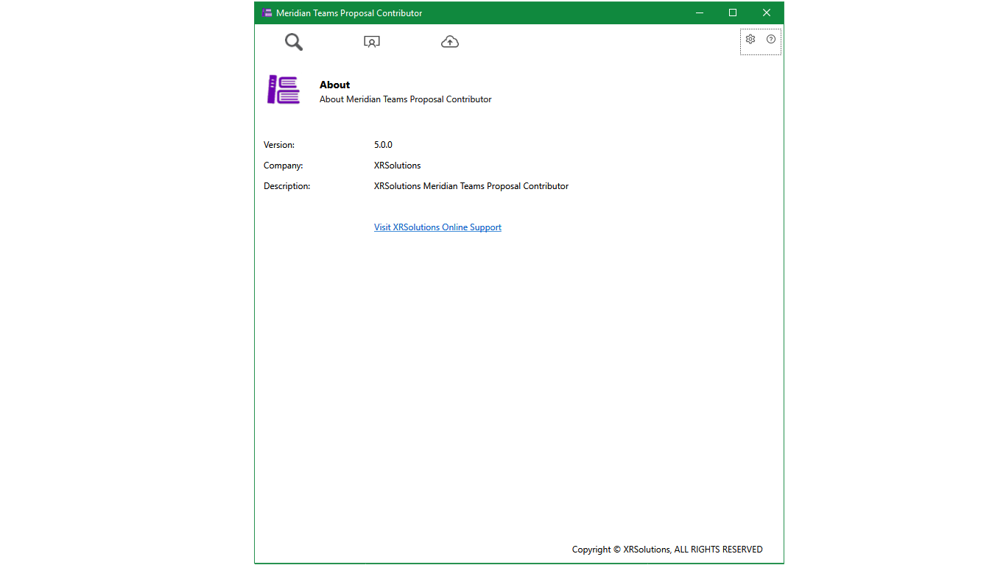
Task: Minimize the Meridian Teams window
Action: 699,13
